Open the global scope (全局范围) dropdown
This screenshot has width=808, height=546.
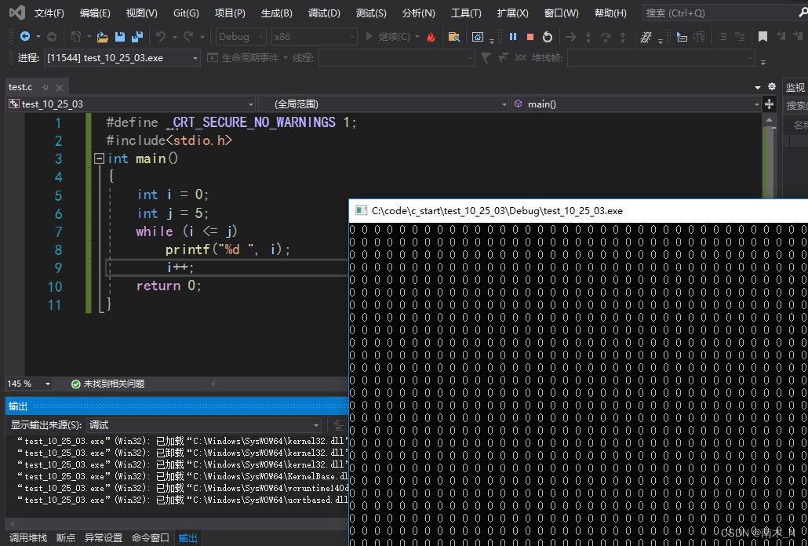pos(384,104)
